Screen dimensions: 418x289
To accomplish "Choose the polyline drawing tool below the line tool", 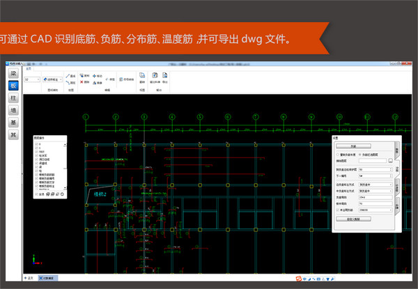I will tap(70, 83).
